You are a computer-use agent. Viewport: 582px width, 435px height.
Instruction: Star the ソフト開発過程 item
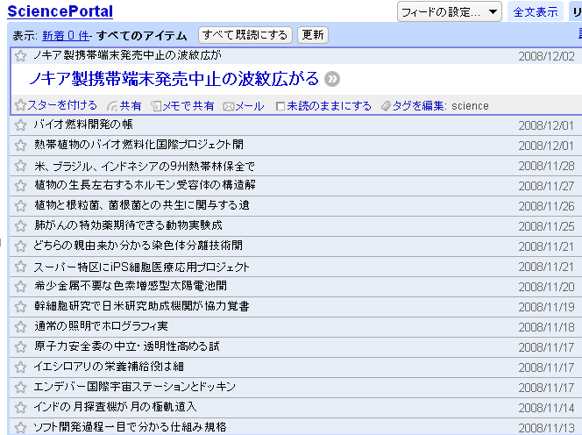click(x=20, y=428)
